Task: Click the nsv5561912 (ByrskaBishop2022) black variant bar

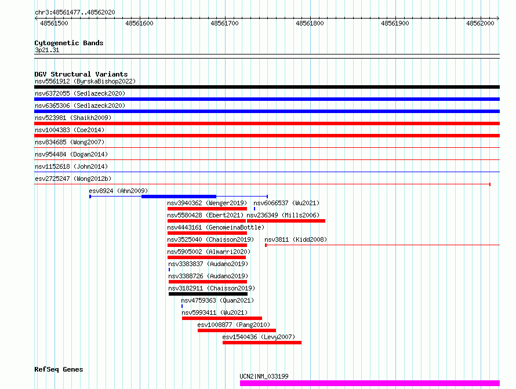Action: pyautogui.click(x=267, y=87)
